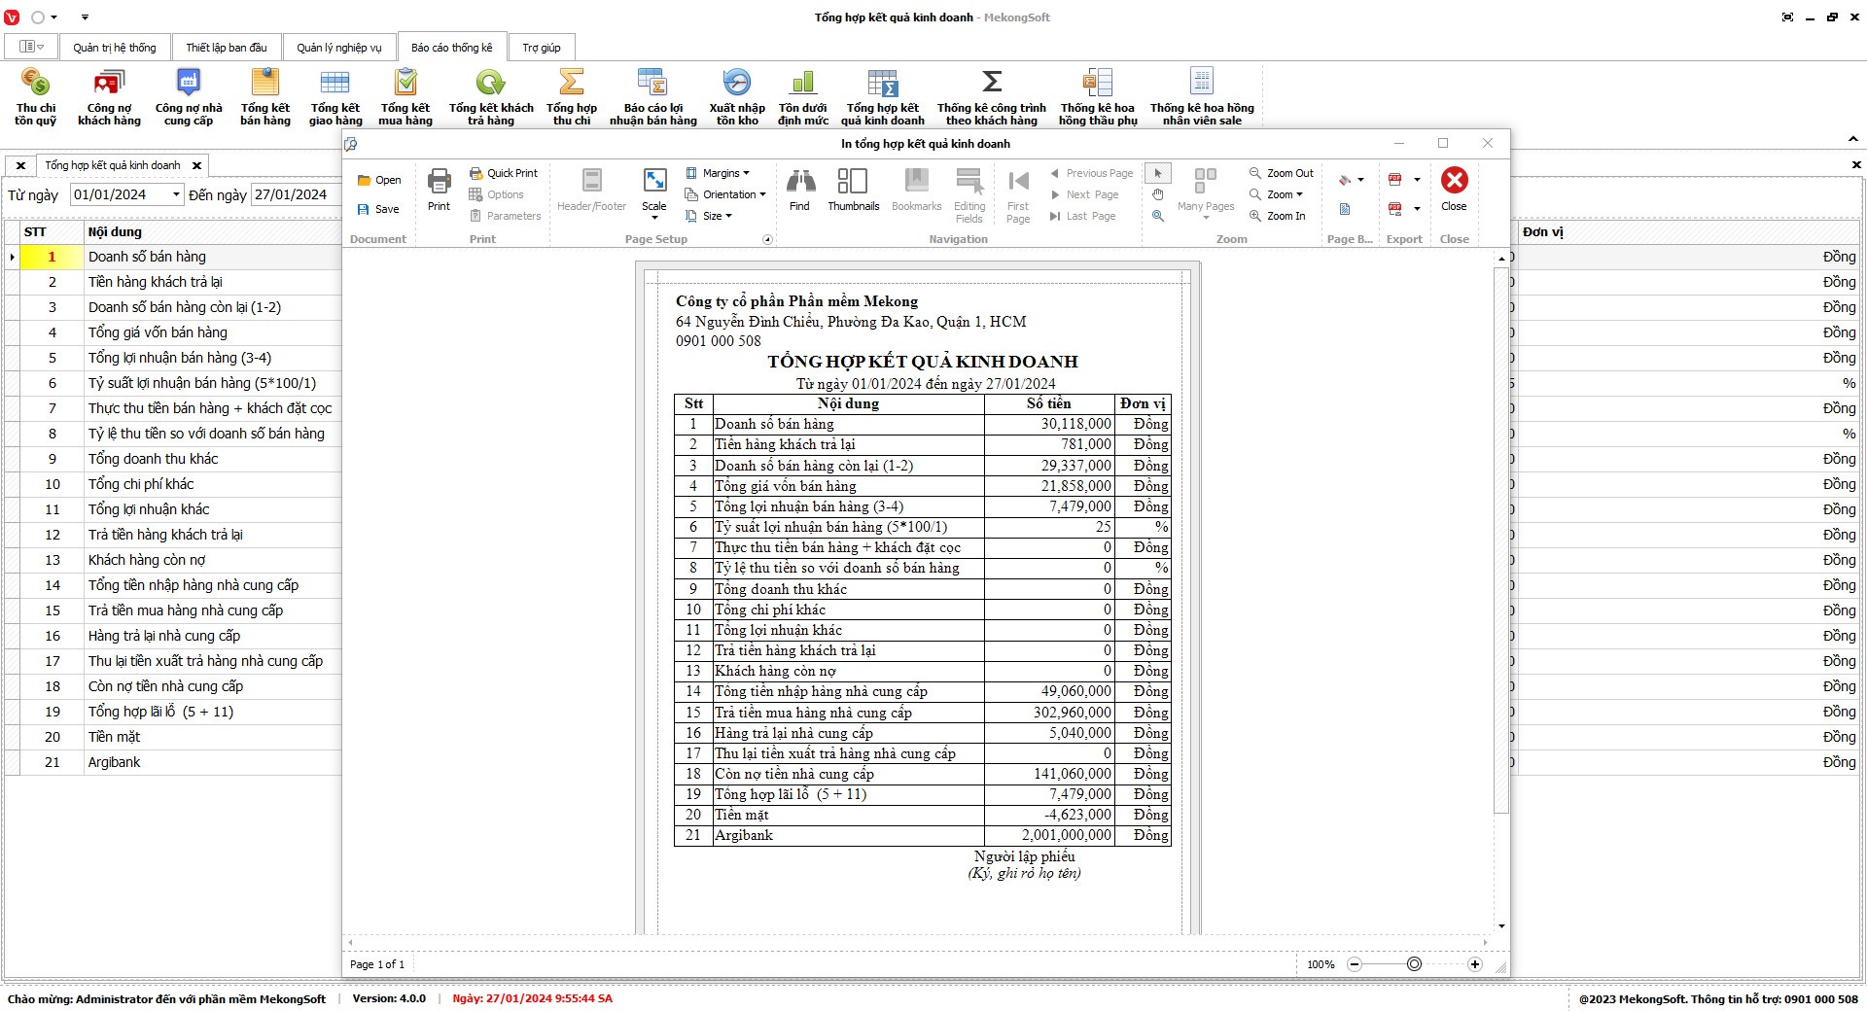Image resolution: width=1867 pixels, height=1011 pixels.
Task: Open the Từ ngày date dropdown
Action: (x=176, y=194)
